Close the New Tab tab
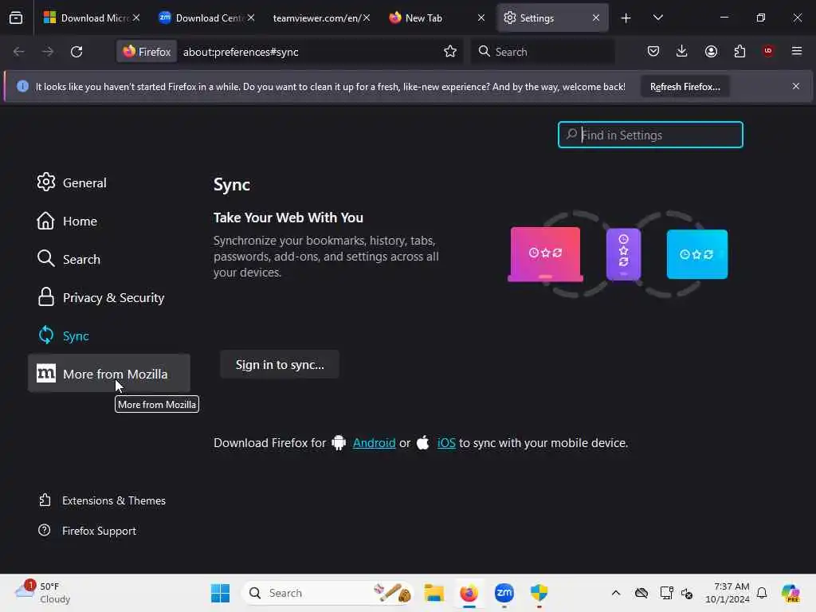Viewport: 816px width, 612px height. (481, 18)
